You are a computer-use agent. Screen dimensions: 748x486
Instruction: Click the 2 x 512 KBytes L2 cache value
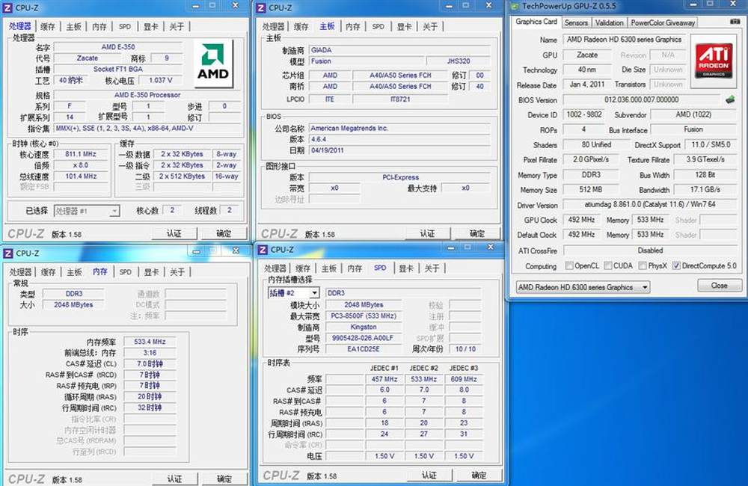pos(183,176)
